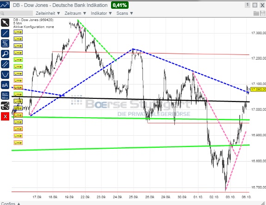Click the 16.900,00 price axis label

click(x=258, y=135)
